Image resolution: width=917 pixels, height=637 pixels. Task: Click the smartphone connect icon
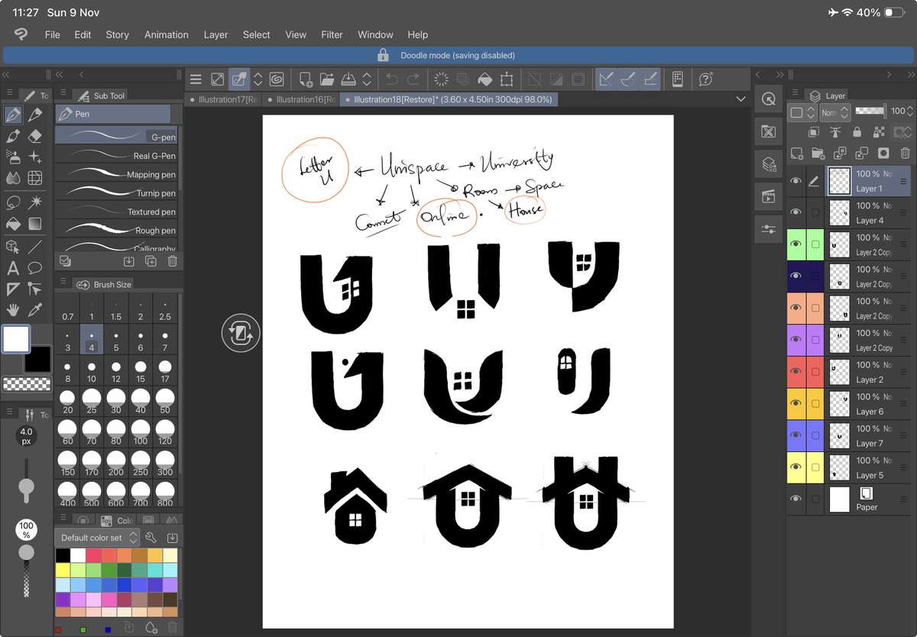(677, 79)
